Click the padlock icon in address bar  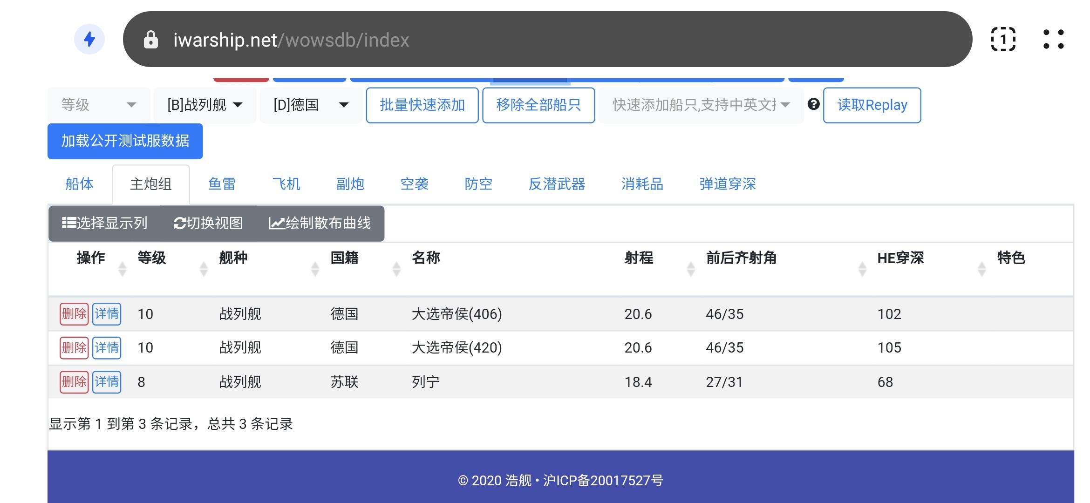pyautogui.click(x=150, y=40)
